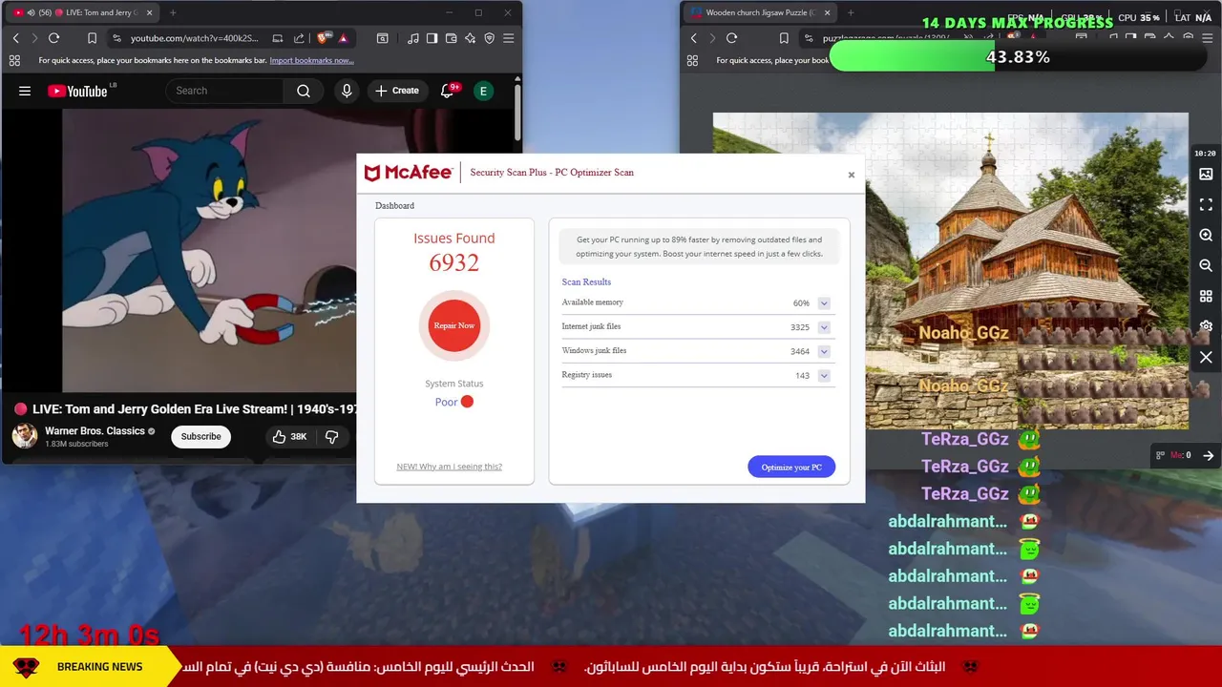Subscribe to Warner Bros. Classics
Screen dimensions: 1222x687
click(x=200, y=436)
